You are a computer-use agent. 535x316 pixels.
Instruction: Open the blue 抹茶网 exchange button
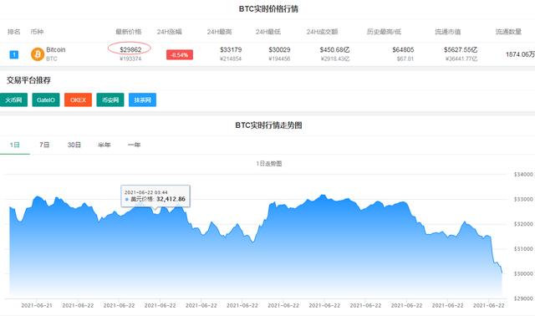coord(142,100)
